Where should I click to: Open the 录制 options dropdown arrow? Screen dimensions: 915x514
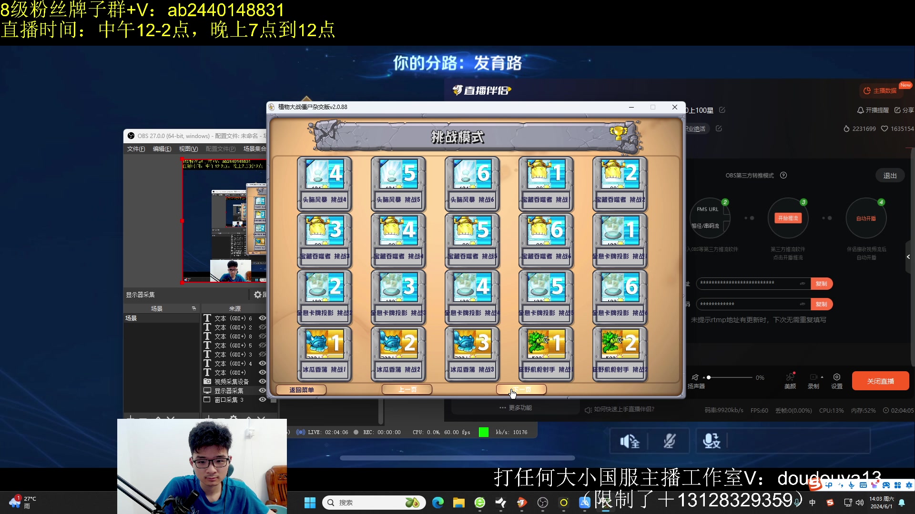822,377
